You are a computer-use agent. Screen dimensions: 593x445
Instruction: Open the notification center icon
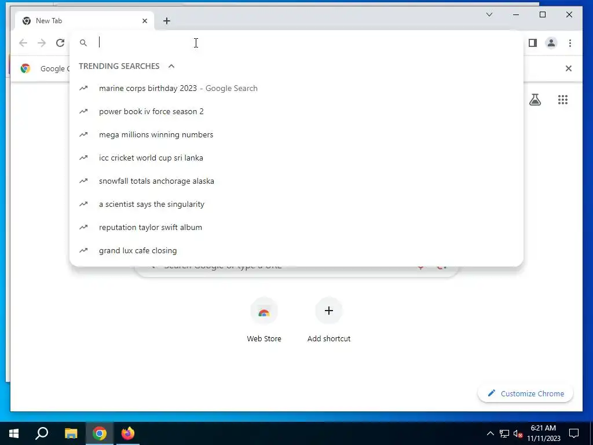tap(574, 433)
